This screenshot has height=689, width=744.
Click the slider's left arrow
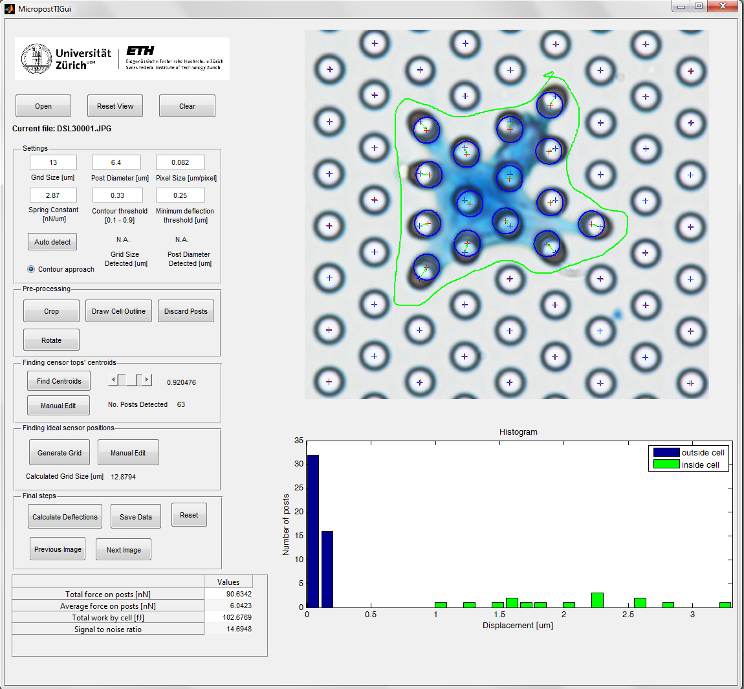tap(113, 380)
